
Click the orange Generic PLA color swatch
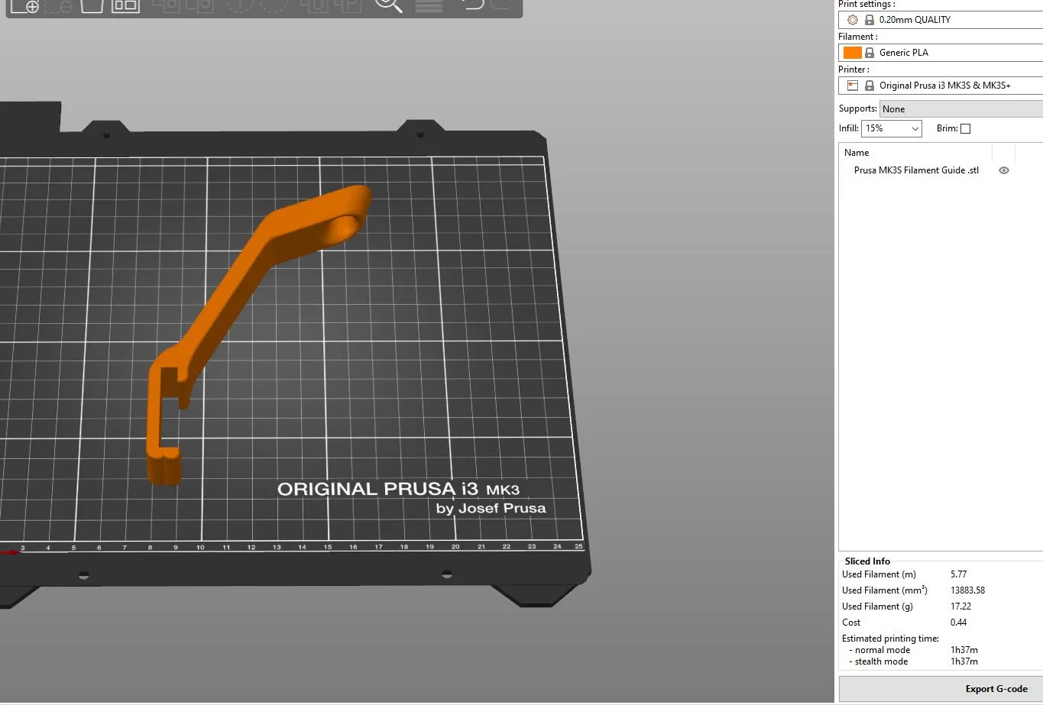(851, 52)
